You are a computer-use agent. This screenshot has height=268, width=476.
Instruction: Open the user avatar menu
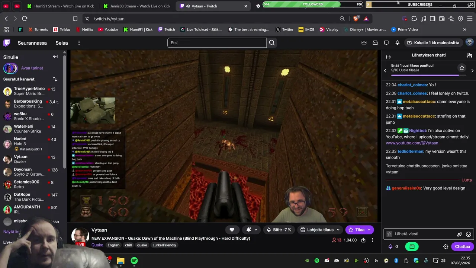point(470,42)
